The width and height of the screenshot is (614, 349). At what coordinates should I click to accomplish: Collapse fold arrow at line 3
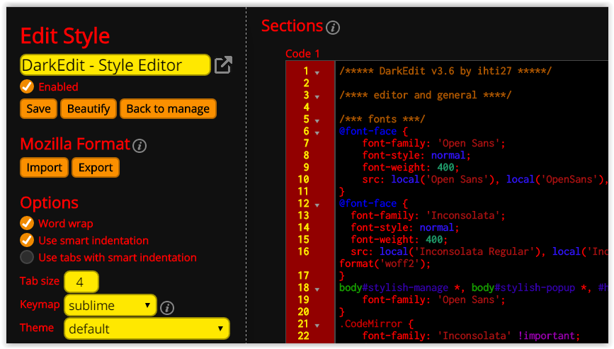click(x=317, y=97)
